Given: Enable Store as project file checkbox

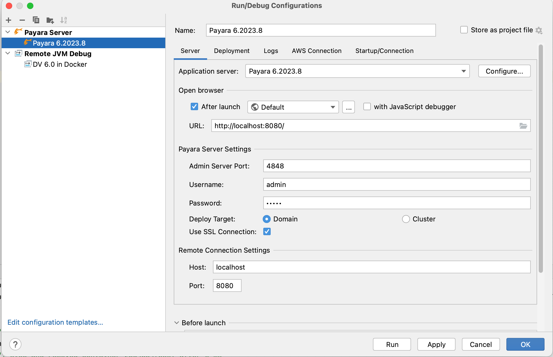Looking at the screenshot, I should coord(464,30).
